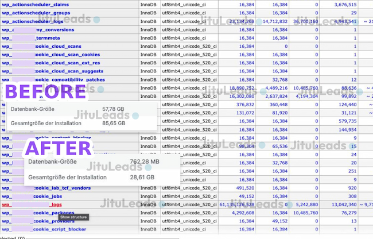Click 49,152 in the cookie_providers row
This screenshot has height=239, width=373.
pyautogui.click(x=280, y=221)
